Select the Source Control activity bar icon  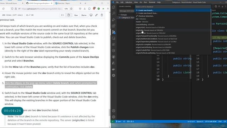[113, 32]
